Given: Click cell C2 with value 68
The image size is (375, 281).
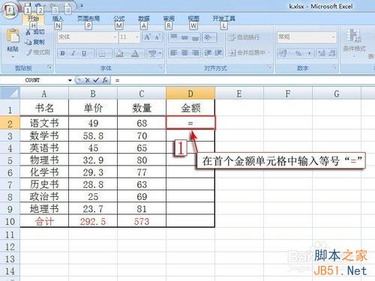Looking at the screenshot, I should [x=142, y=123].
